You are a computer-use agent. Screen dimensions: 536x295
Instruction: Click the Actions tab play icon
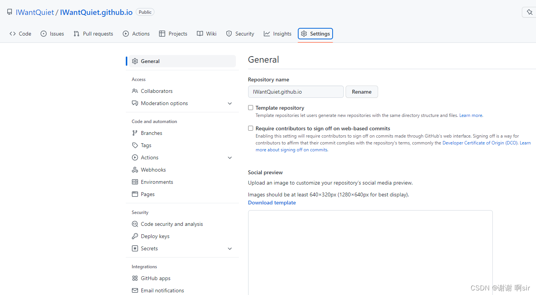pyautogui.click(x=126, y=34)
